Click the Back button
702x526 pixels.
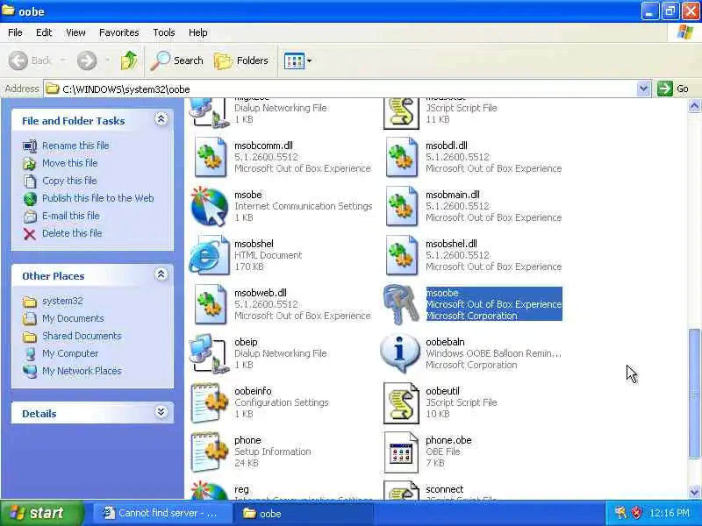click(x=30, y=60)
